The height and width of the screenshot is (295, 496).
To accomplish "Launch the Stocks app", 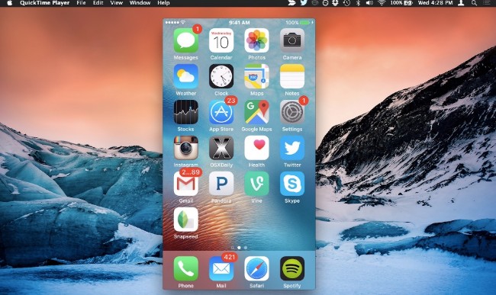I will (185, 112).
